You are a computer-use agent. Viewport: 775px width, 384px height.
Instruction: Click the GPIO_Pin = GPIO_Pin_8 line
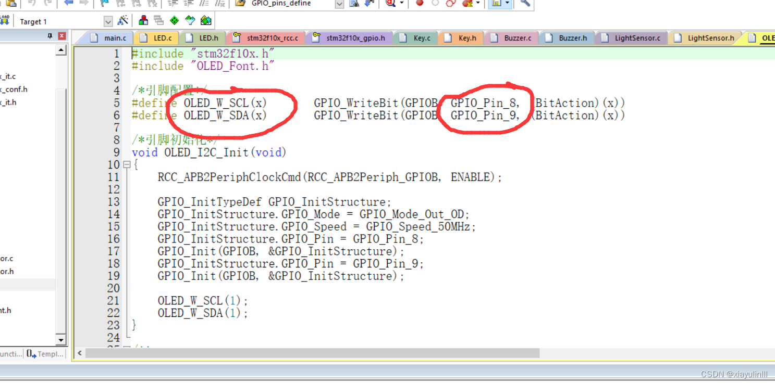(291, 239)
